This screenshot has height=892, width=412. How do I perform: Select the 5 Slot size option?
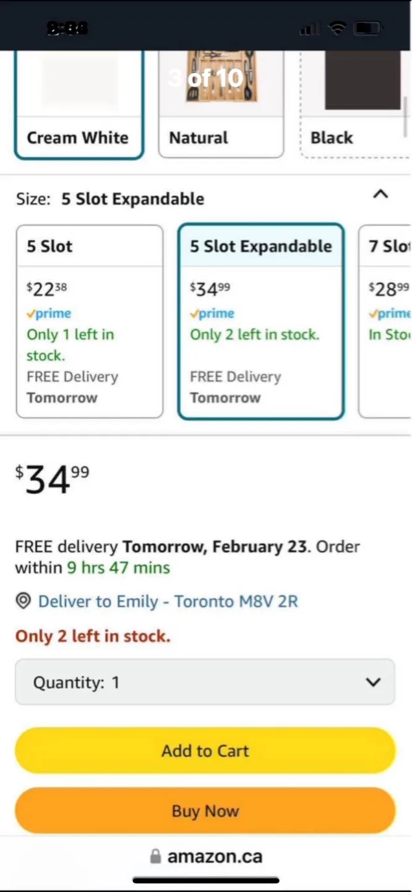click(89, 321)
